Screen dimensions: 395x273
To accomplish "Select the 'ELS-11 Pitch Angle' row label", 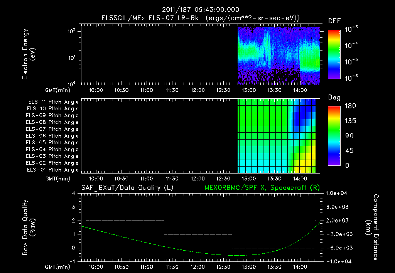I will tap(53, 102).
